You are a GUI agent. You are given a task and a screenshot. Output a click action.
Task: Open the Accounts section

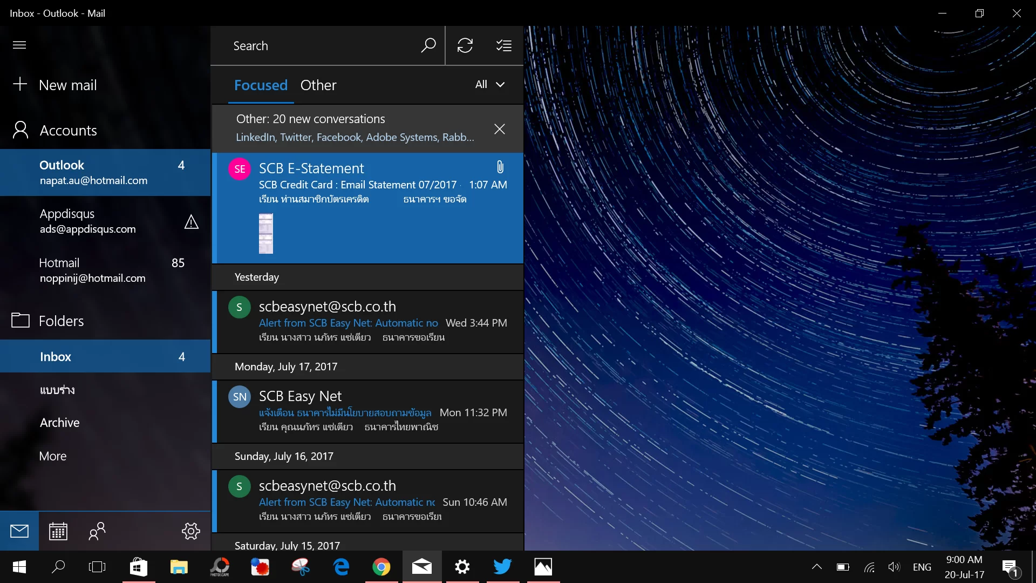tap(105, 130)
